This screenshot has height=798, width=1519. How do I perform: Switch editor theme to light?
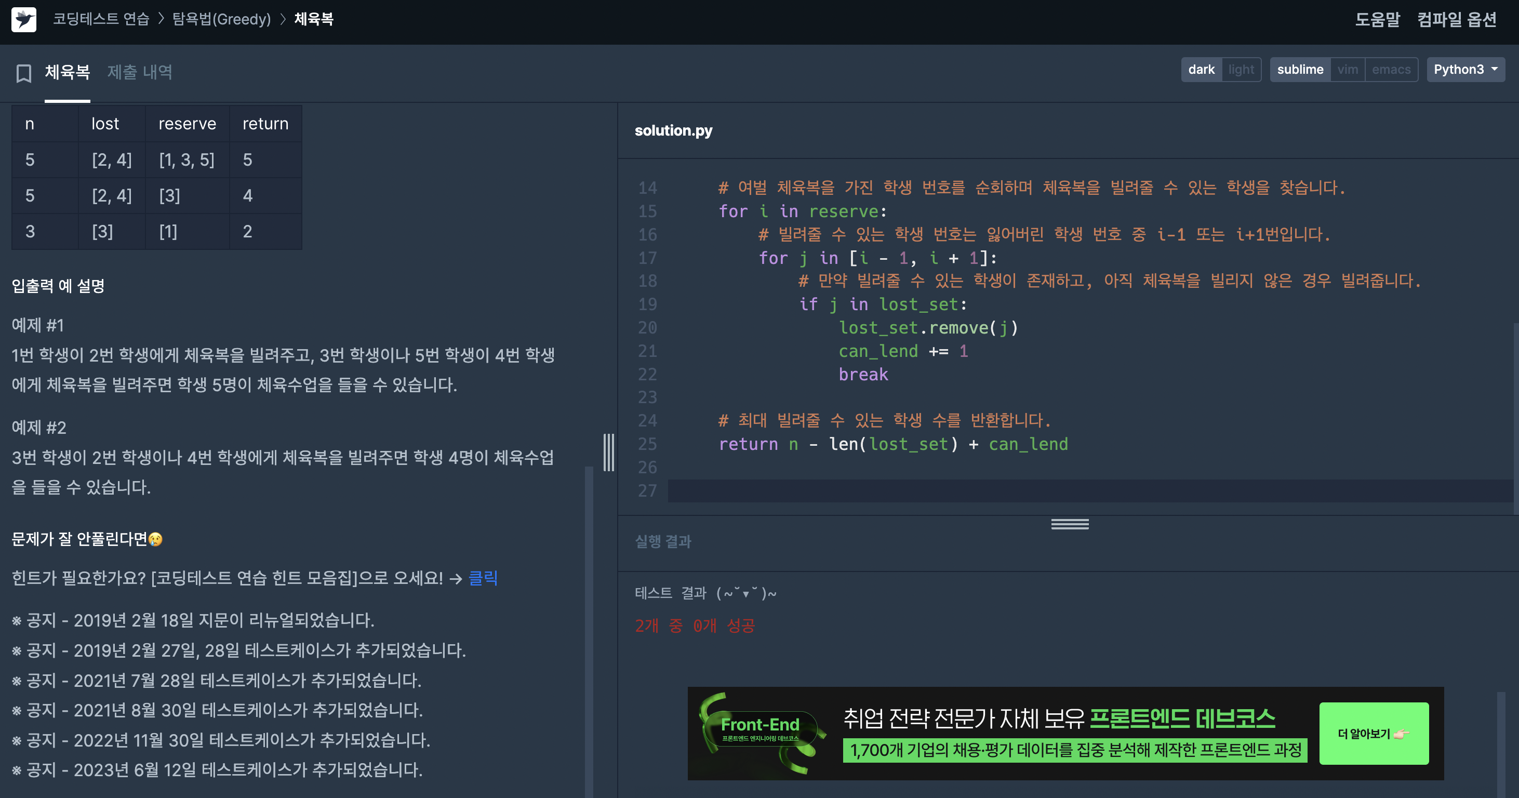[1241, 70]
